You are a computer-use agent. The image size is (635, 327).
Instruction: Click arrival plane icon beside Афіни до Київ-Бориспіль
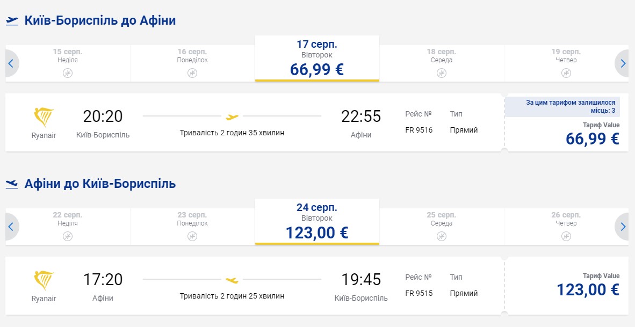(12, 184)
